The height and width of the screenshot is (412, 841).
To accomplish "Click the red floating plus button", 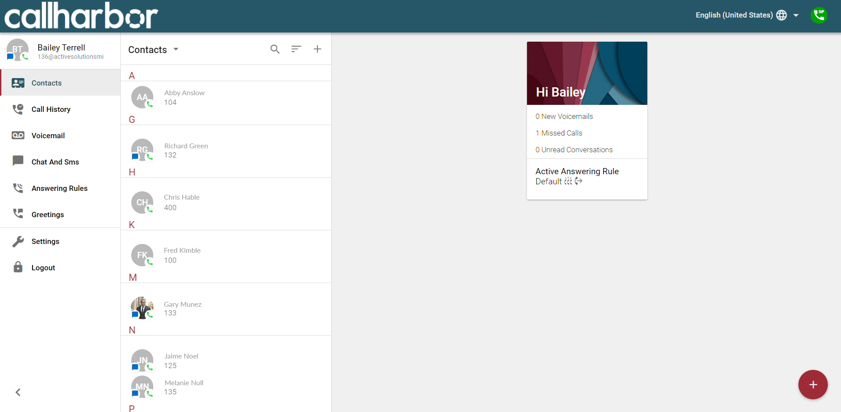I will [x=813, y=384].
